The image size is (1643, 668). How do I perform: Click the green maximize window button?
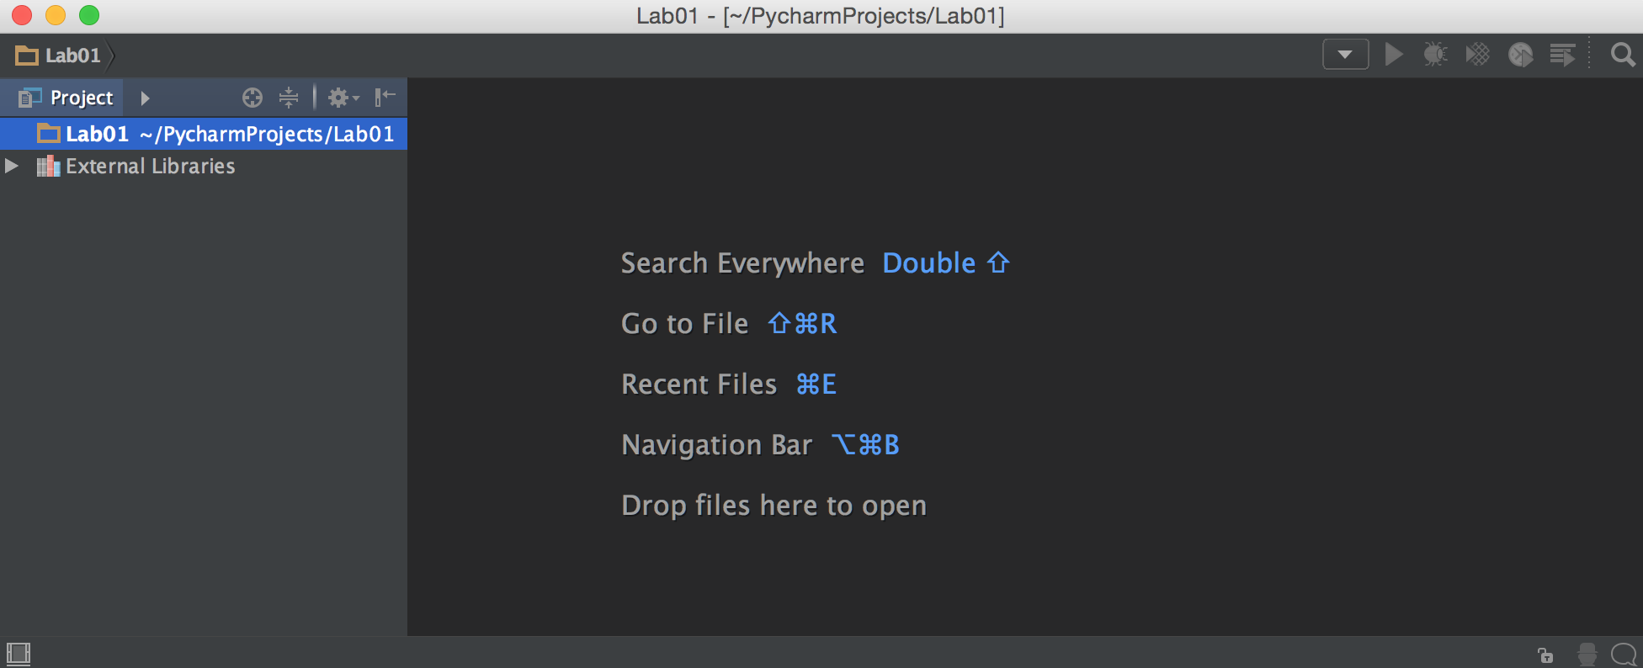(89, 15)
